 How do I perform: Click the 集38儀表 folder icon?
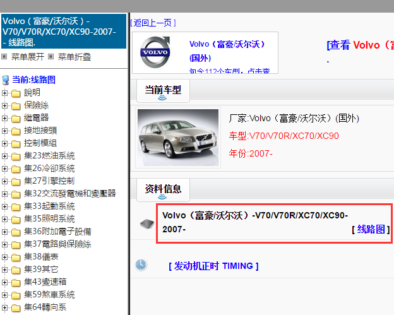16,257
